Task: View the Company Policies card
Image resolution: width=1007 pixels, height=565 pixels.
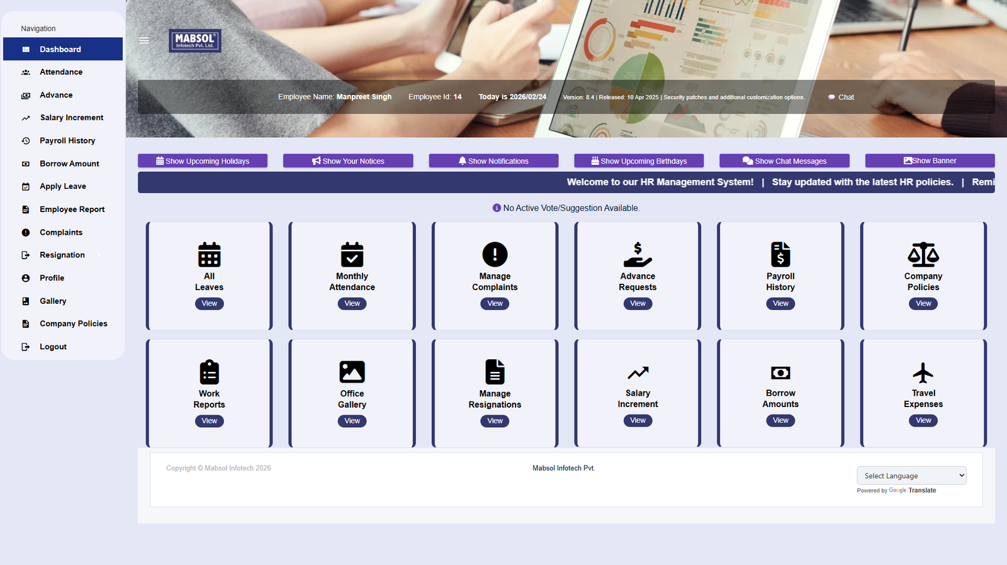Action: point(923,303)
